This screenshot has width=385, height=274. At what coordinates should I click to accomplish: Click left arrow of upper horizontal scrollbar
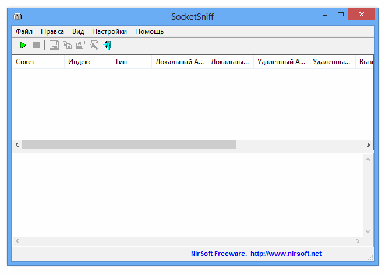[17, 145]
